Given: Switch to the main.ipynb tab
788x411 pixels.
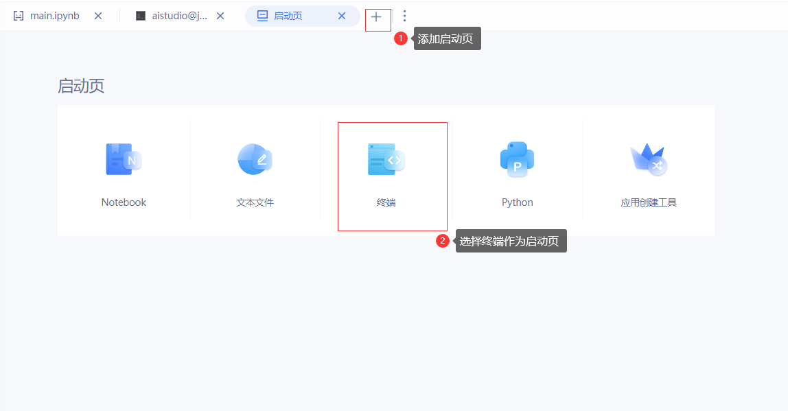Looking at the screenshot, I should [x=54, y=16].
